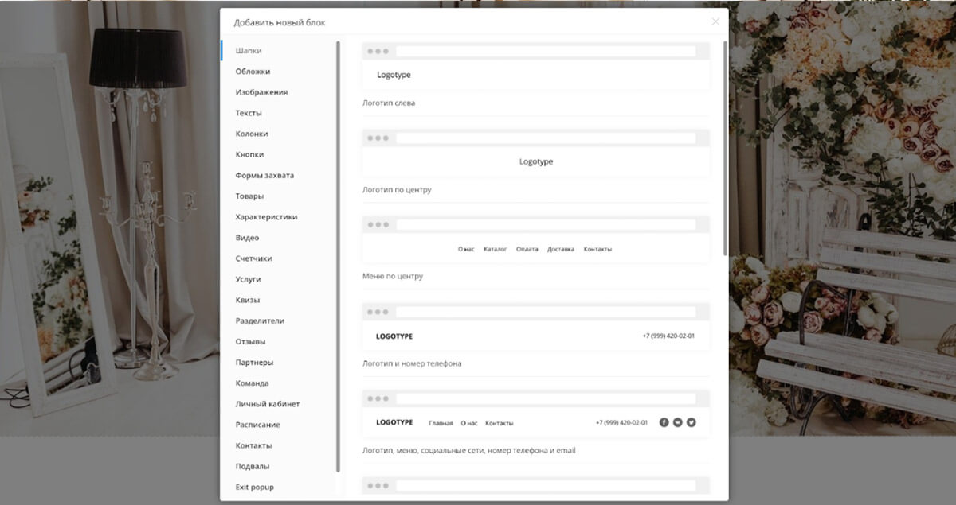Click Facebook icon in header preview

pos(664,422)
